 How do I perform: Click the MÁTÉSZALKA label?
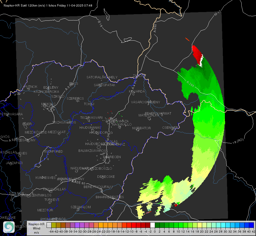149,115
